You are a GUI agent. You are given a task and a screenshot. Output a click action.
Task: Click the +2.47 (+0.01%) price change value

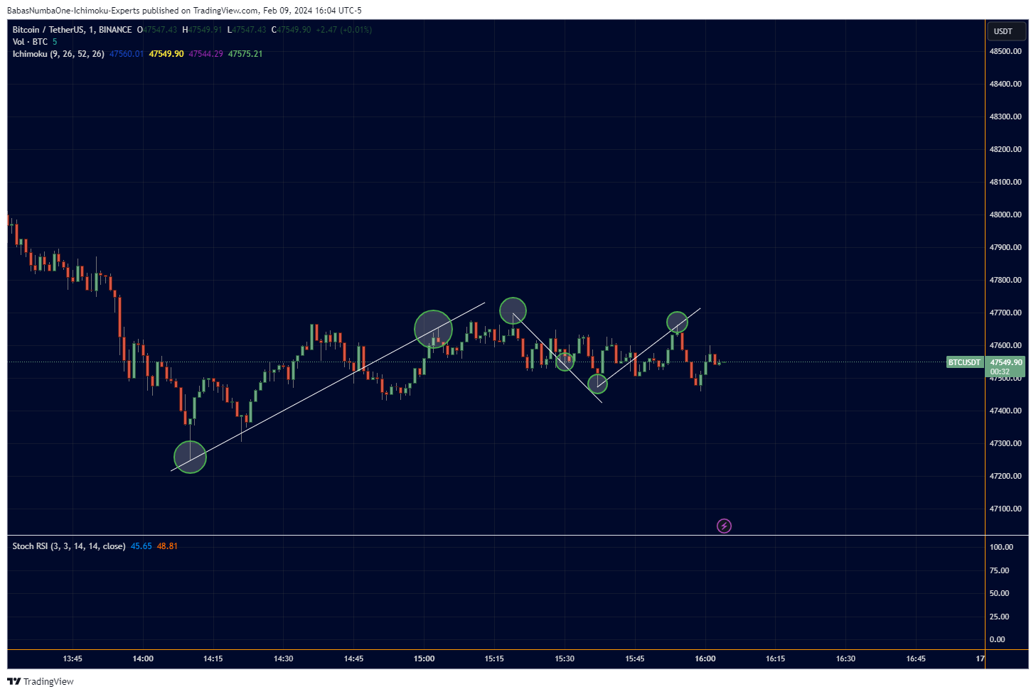tap(344, 30)
